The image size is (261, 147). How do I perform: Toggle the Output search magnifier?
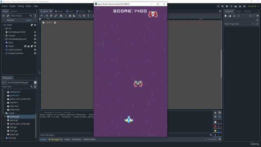219,117
